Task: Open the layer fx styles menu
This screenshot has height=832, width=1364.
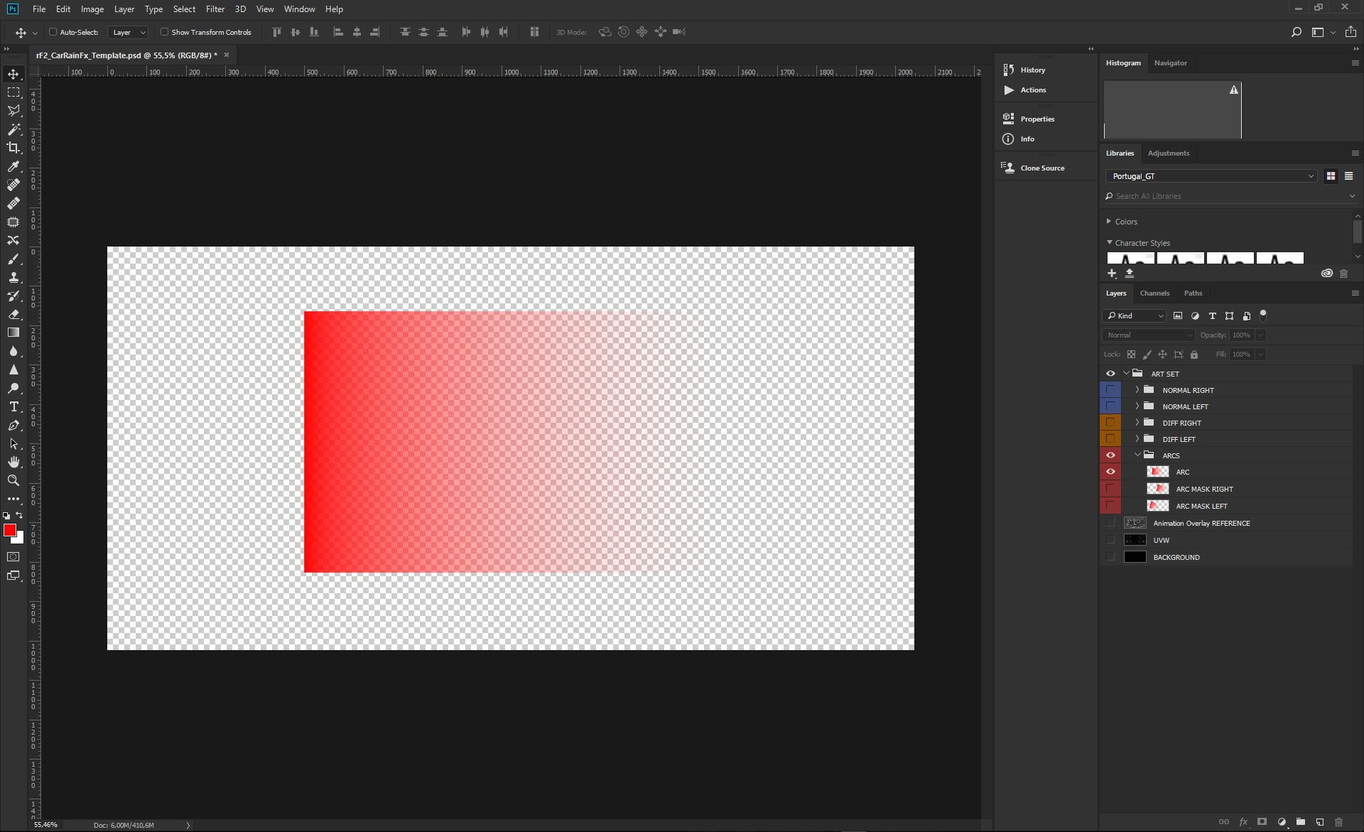Action: click(1243, 822)
